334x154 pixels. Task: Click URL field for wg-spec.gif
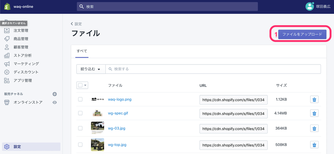234,113
